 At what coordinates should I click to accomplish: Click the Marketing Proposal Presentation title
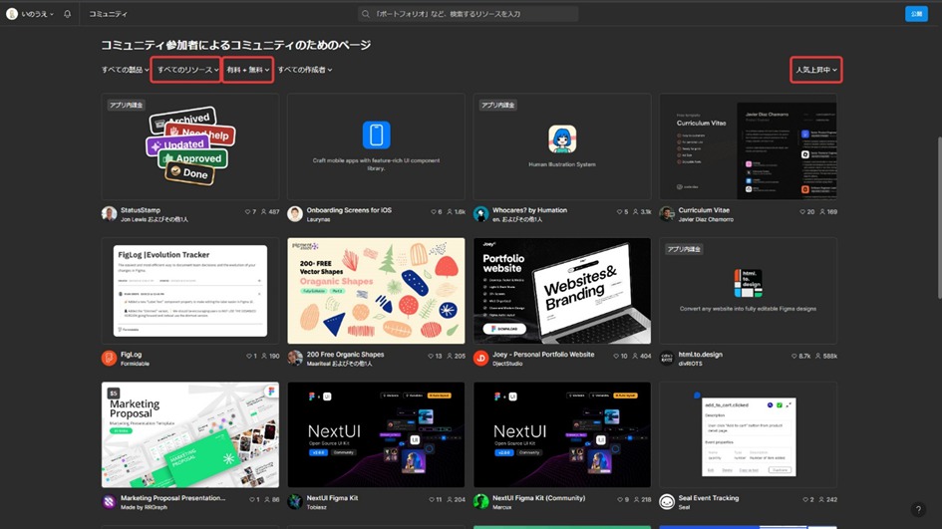(173, 498)
